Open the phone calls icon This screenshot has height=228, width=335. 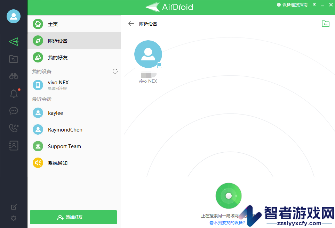[x=14, y=128]
